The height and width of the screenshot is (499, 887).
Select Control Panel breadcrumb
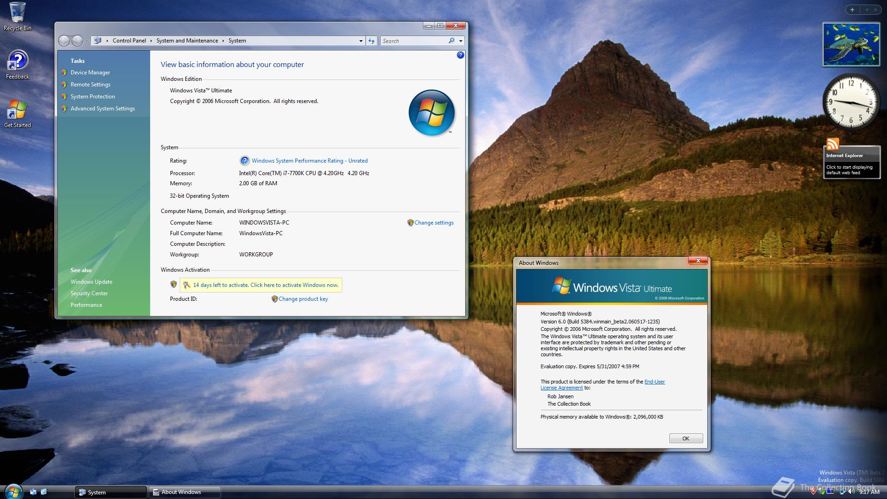pyautogui.click(x=129, y=41)
